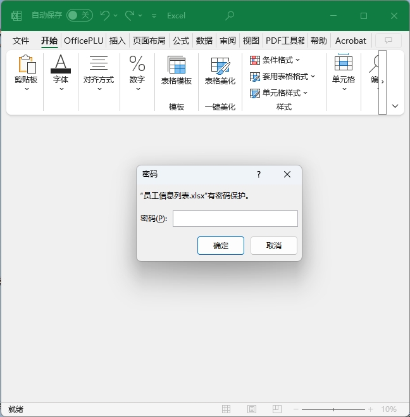Open the 页面布局 tab
Viewport: 410px width, 417px height.
pos(149,41)
